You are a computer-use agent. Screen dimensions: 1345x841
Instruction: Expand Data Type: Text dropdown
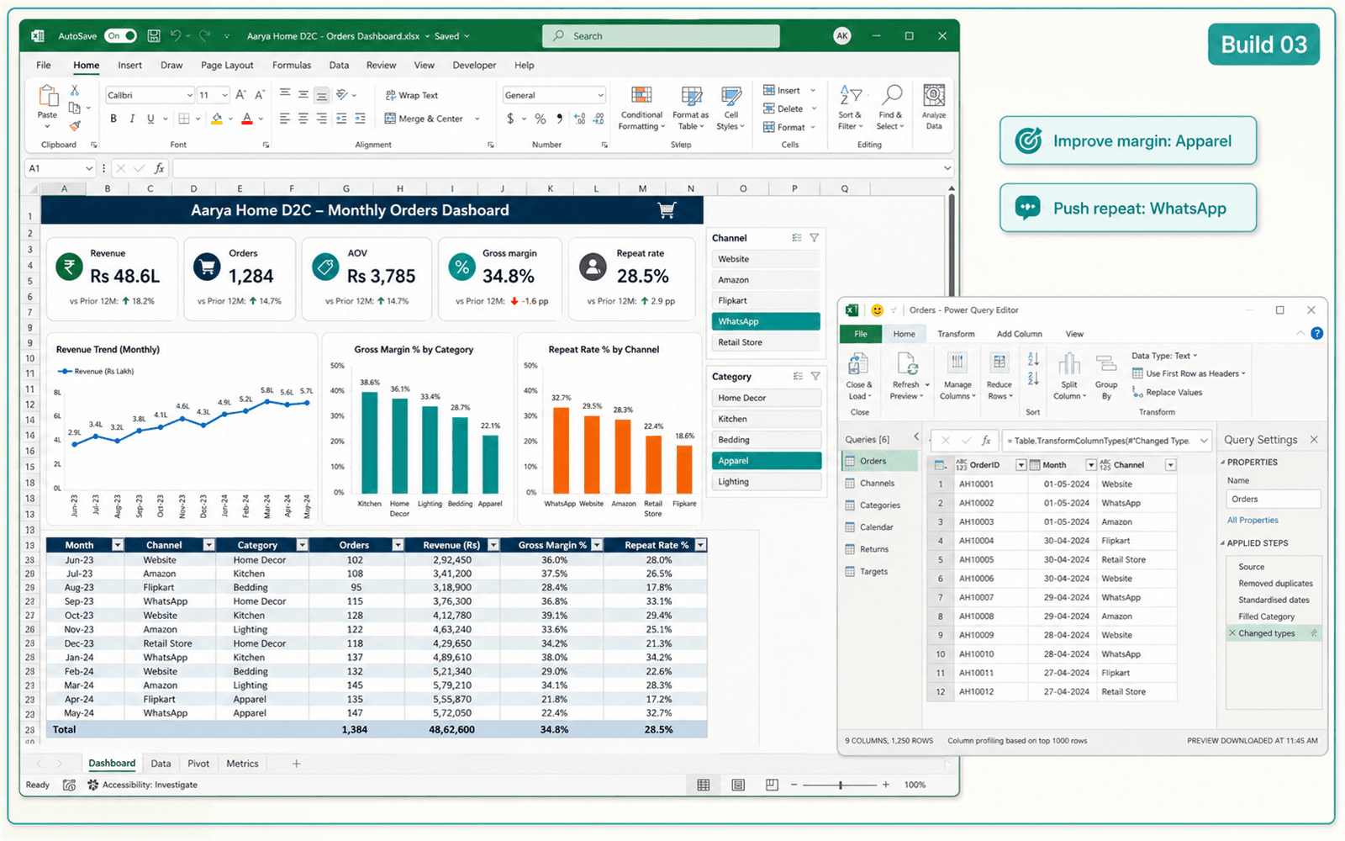click(x=1164, y=356)
